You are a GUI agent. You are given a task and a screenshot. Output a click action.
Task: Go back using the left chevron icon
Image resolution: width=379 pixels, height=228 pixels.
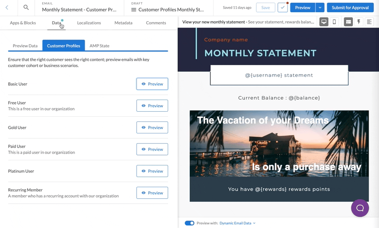(7, 8)
